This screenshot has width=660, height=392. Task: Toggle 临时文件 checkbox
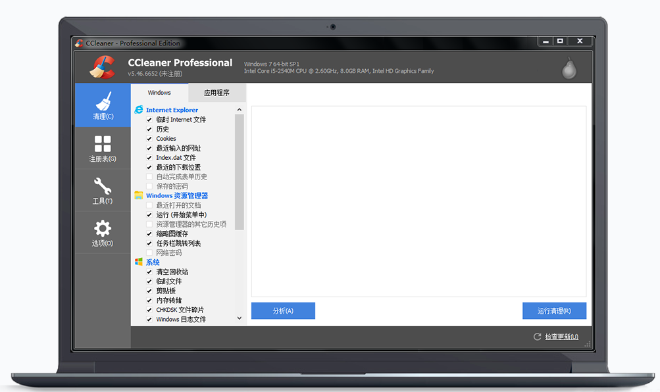pos(149,281)
